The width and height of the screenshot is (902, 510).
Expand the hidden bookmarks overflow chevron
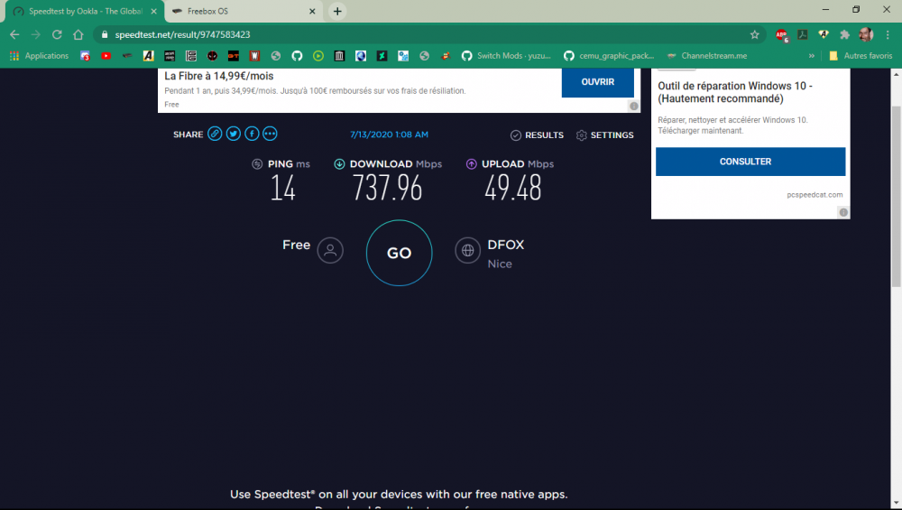[812, 56]
